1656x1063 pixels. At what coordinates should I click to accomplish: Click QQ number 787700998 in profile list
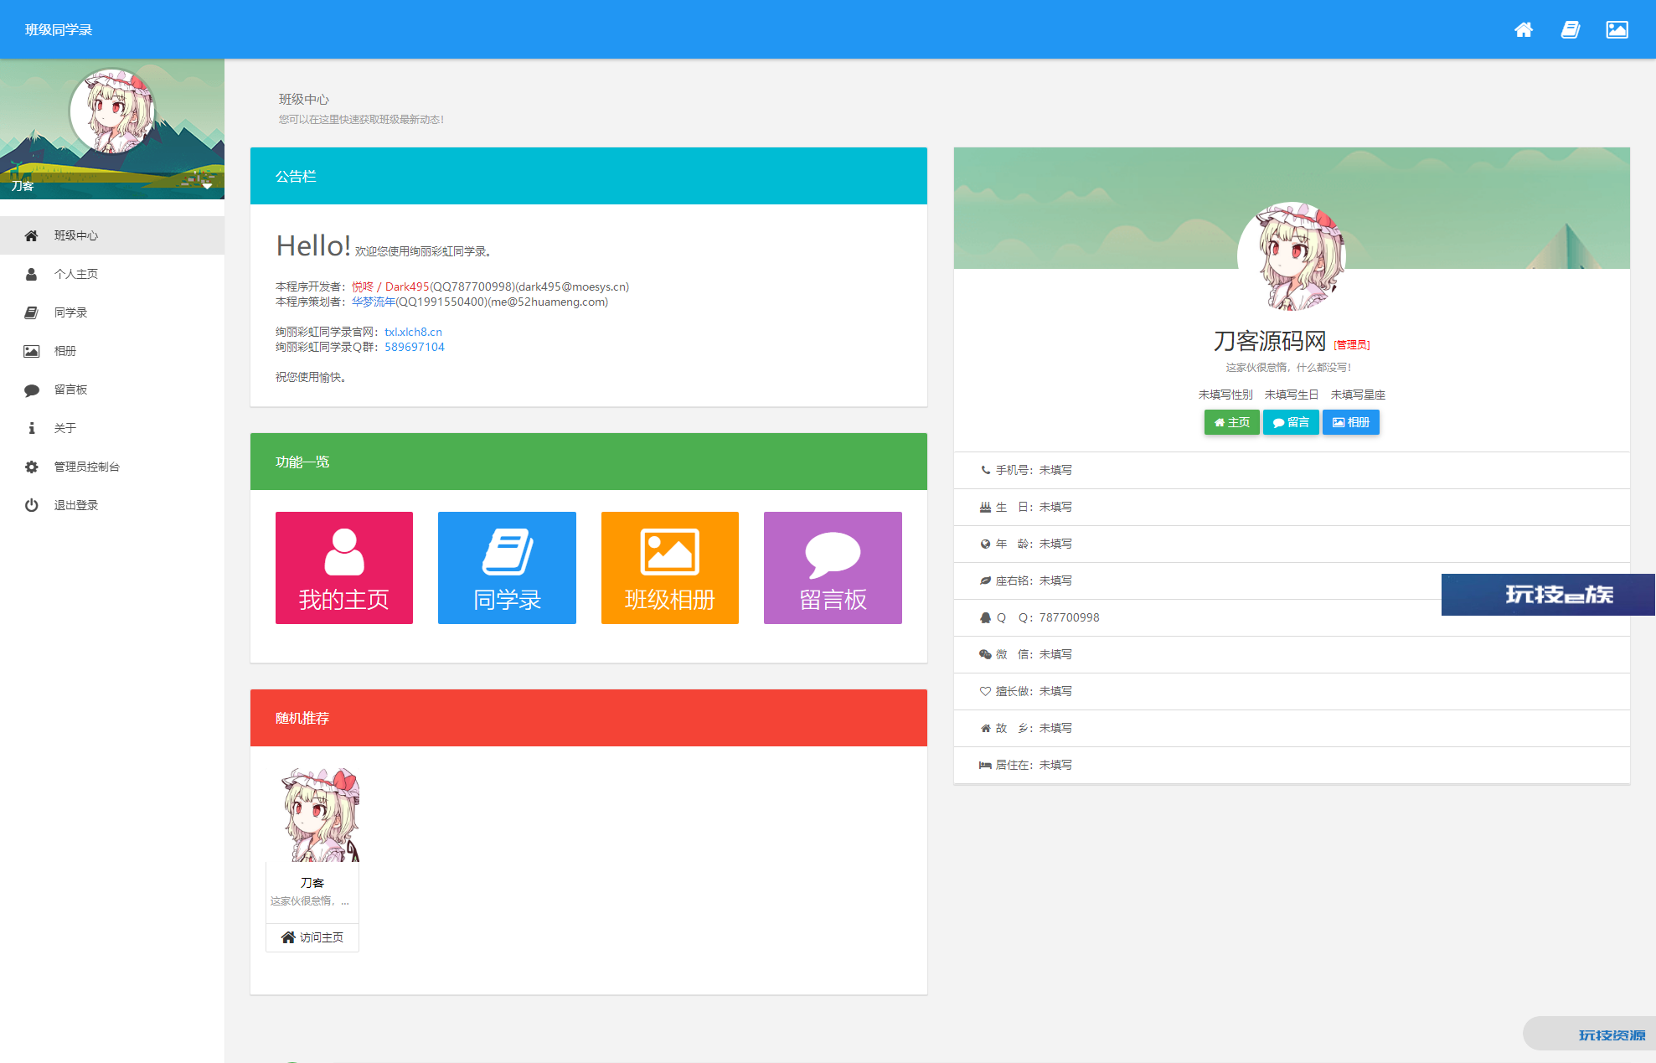[x=1069, y=617]
